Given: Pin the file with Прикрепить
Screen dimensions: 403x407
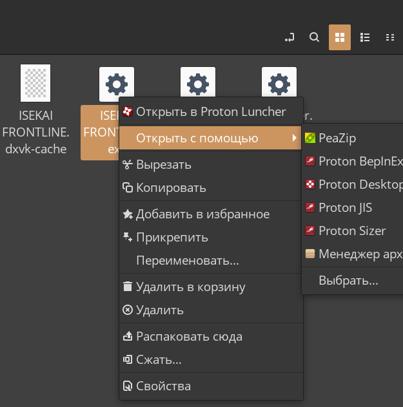Looking at the screenshot, I should click(x=172, y=237).
